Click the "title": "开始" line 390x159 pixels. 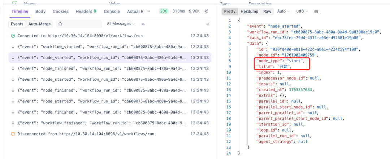pos(274,67)
